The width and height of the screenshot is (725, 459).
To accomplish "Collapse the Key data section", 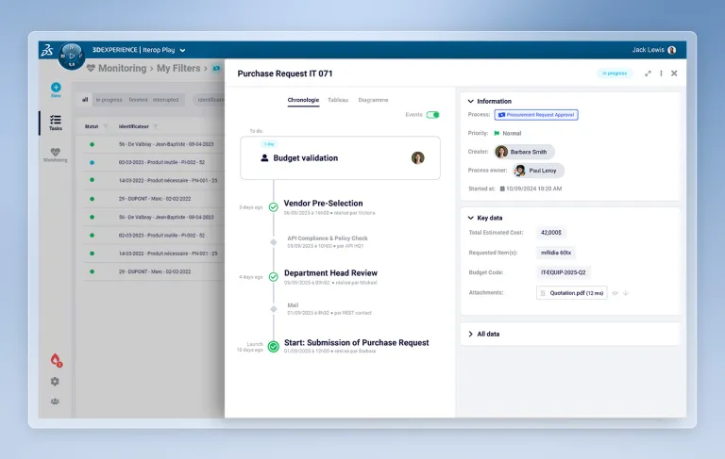I will (x=471, y=218).
